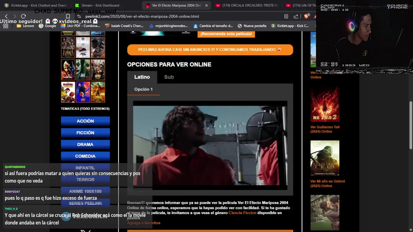The height and width of the screenshot is (232, 413).
Task: Reload the page with the refresh icon
Action: pyautogui.click(x=23, y=16)
